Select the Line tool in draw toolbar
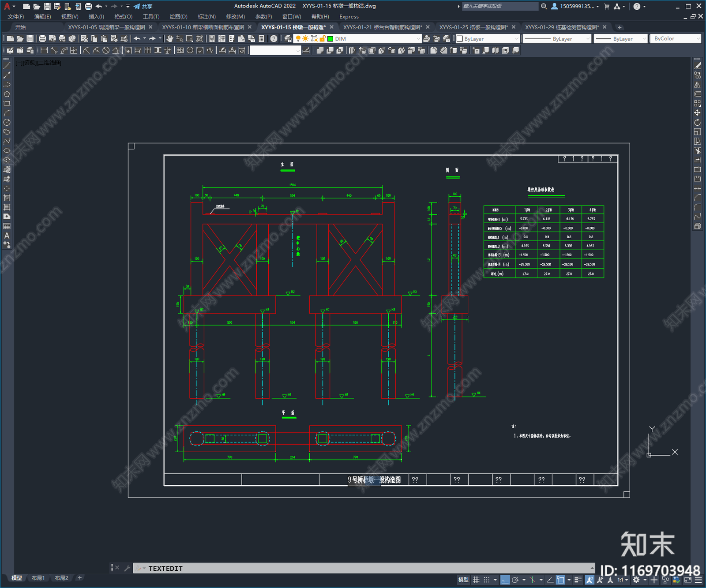Viewport: 706px width, 588px height. (x=7, y=66)
